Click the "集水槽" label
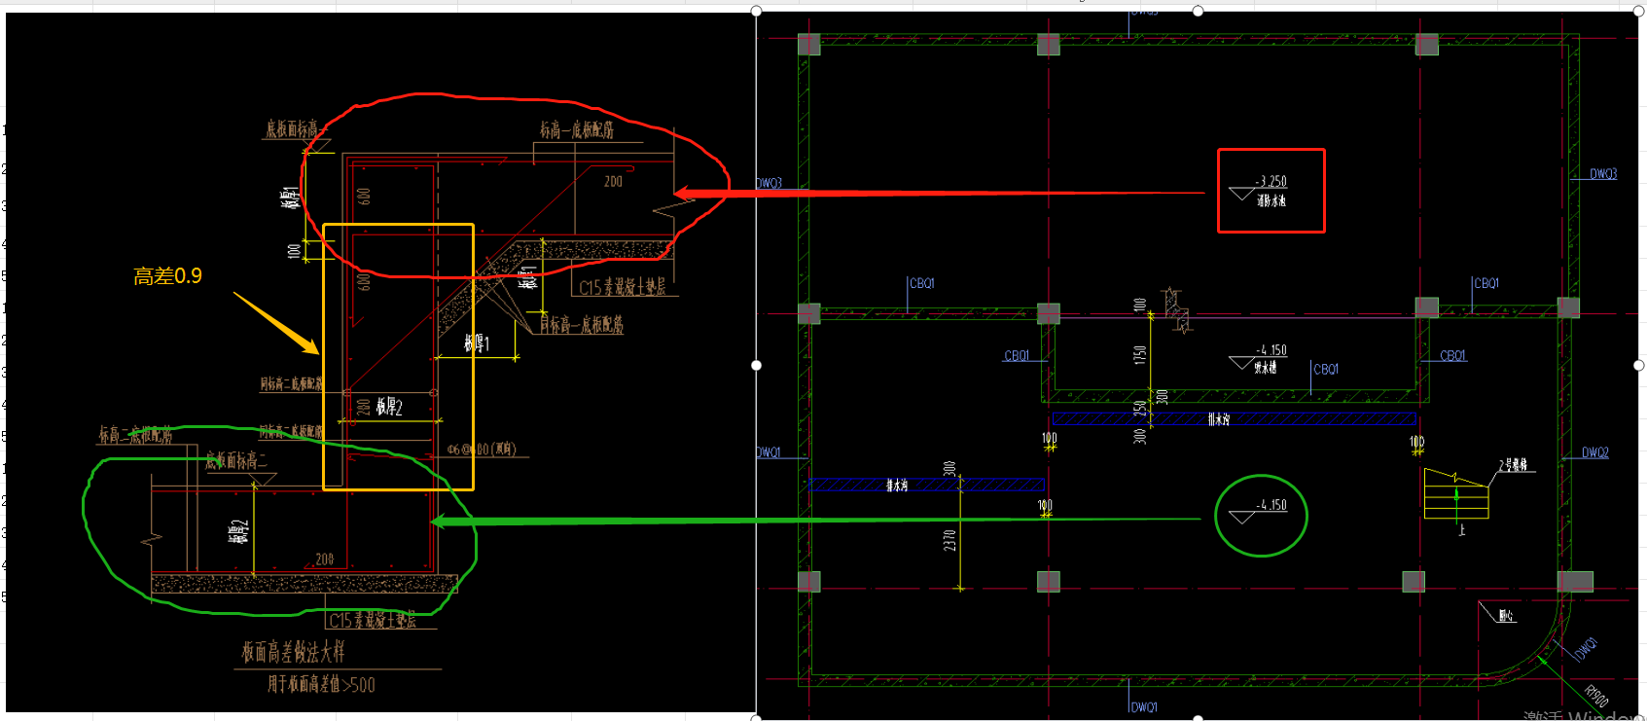Viewport: 1647px width, 721px height. coord(1265,367)
